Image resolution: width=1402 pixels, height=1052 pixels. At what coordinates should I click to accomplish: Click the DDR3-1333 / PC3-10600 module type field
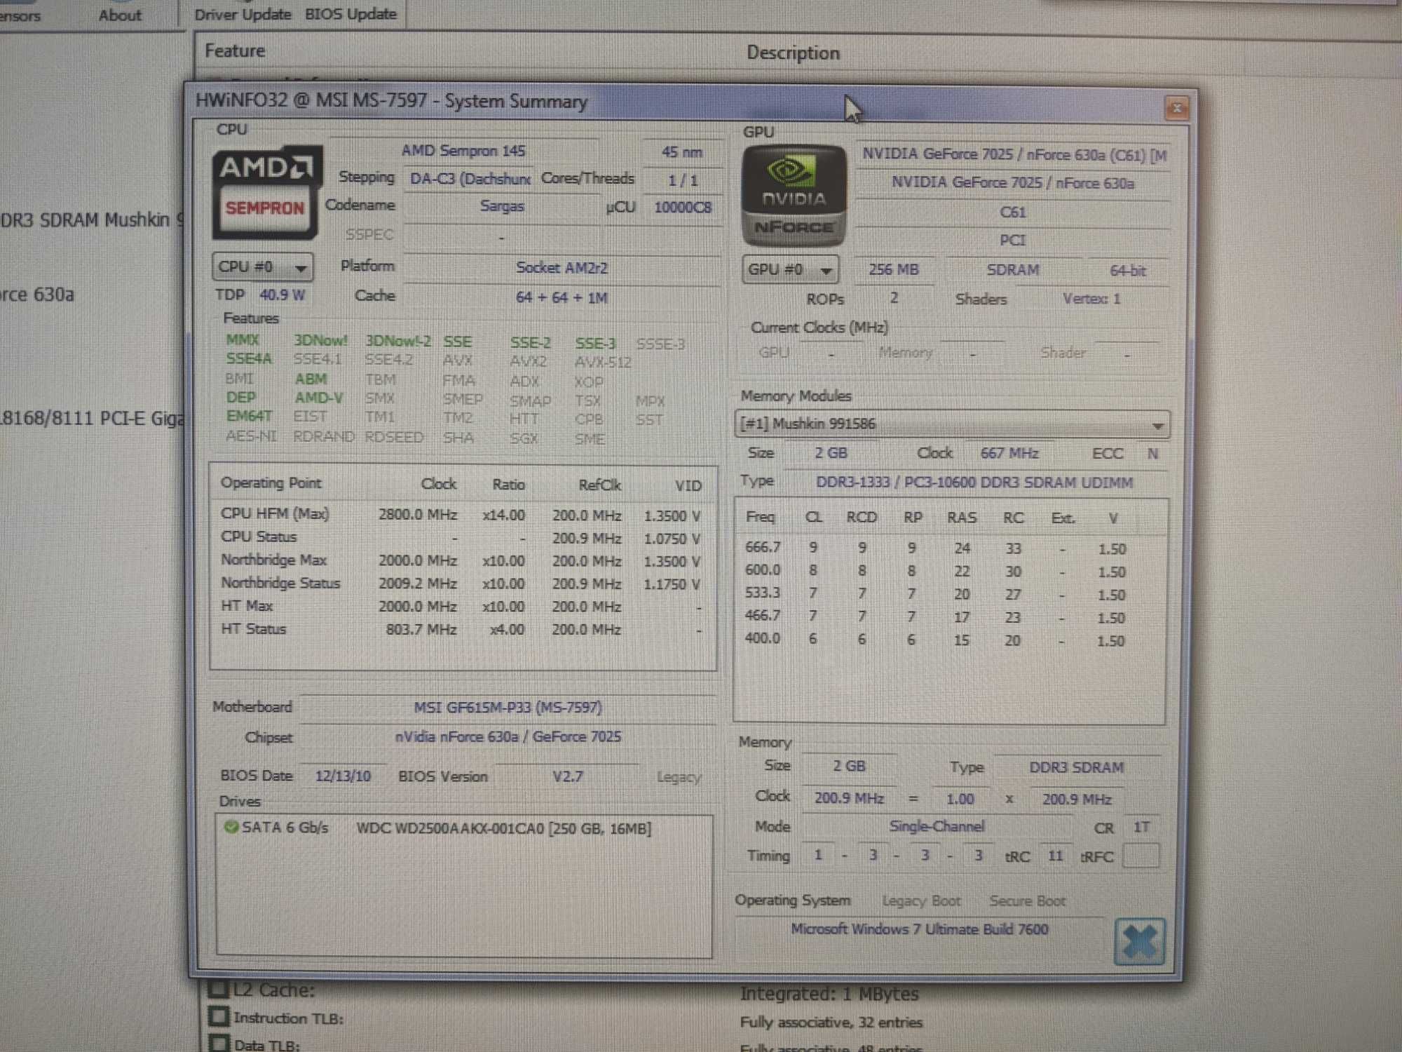pos(974,483)
